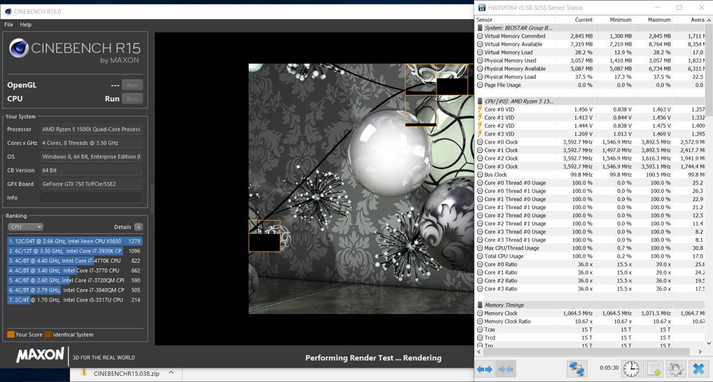Select ranking row Intel Core i7-4770K
Viewport: 713px width, 382px height.
[x=75, y=261]
